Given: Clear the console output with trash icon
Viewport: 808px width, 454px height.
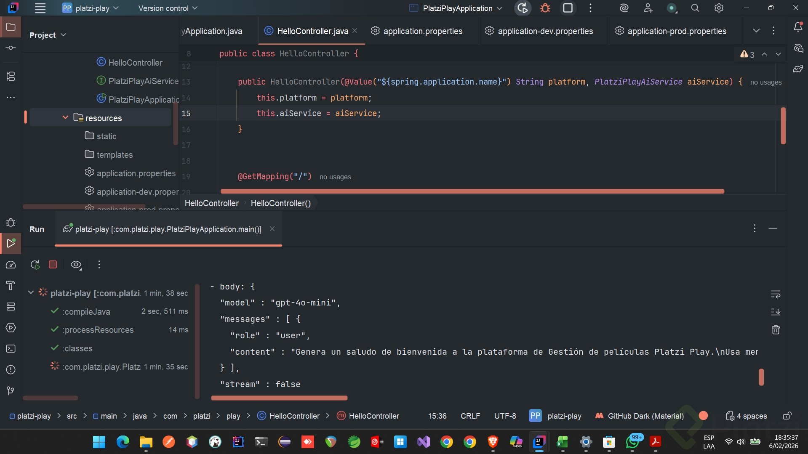Looking at the screenshot, I should (776, 330).
